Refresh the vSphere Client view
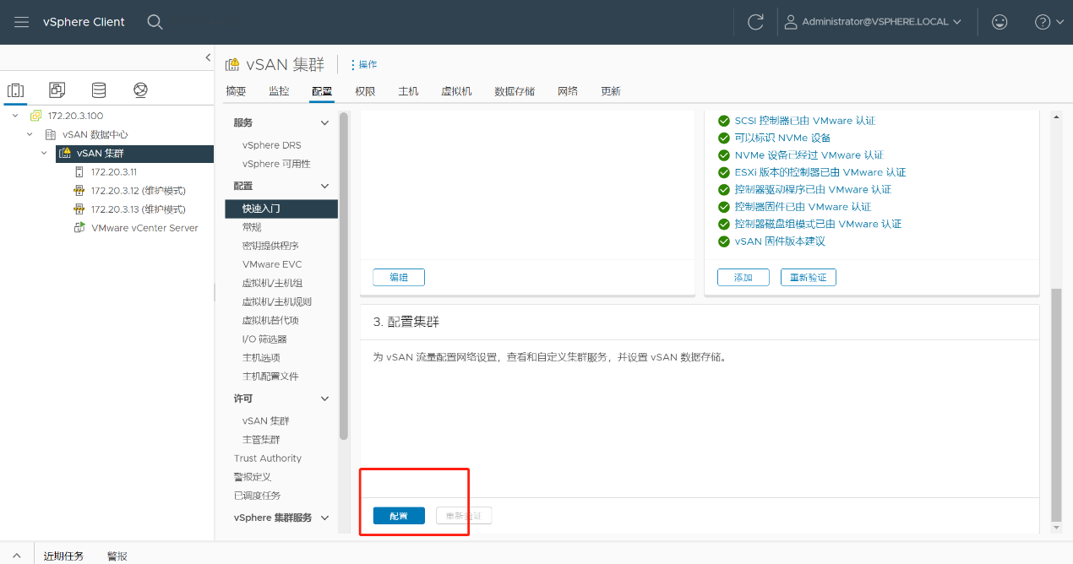 [x=755, y=22]
